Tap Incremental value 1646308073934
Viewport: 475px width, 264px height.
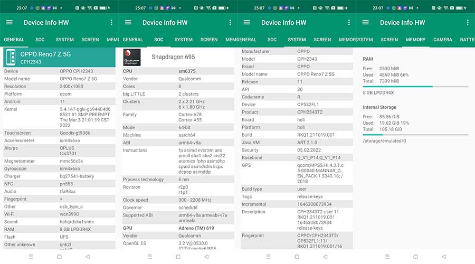point(315,204)
